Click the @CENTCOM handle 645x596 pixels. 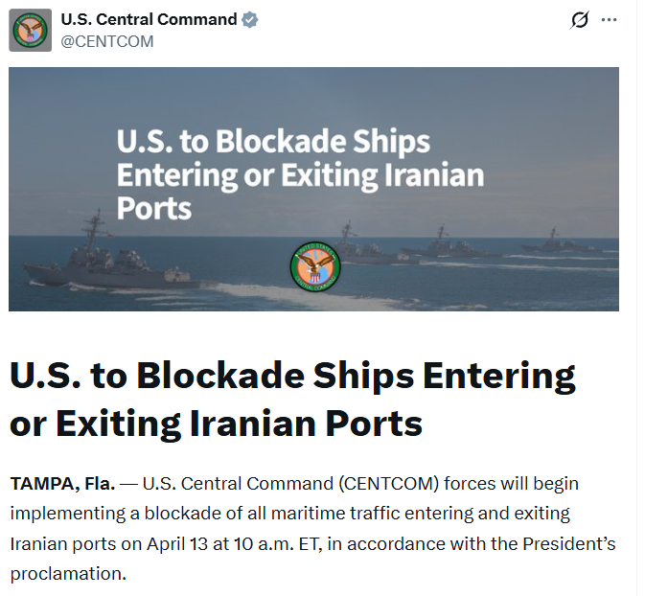107,41
